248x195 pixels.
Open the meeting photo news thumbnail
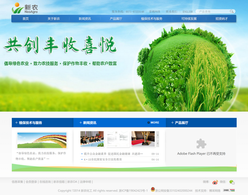(x=92, y=139)
